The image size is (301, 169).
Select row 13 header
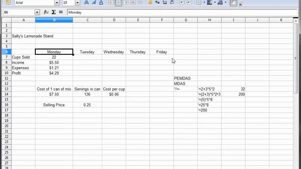(x=6, y=89)
